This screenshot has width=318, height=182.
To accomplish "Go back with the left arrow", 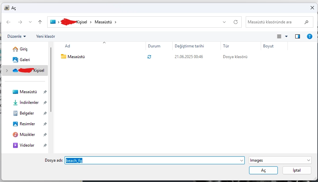I will click(8, 22).
